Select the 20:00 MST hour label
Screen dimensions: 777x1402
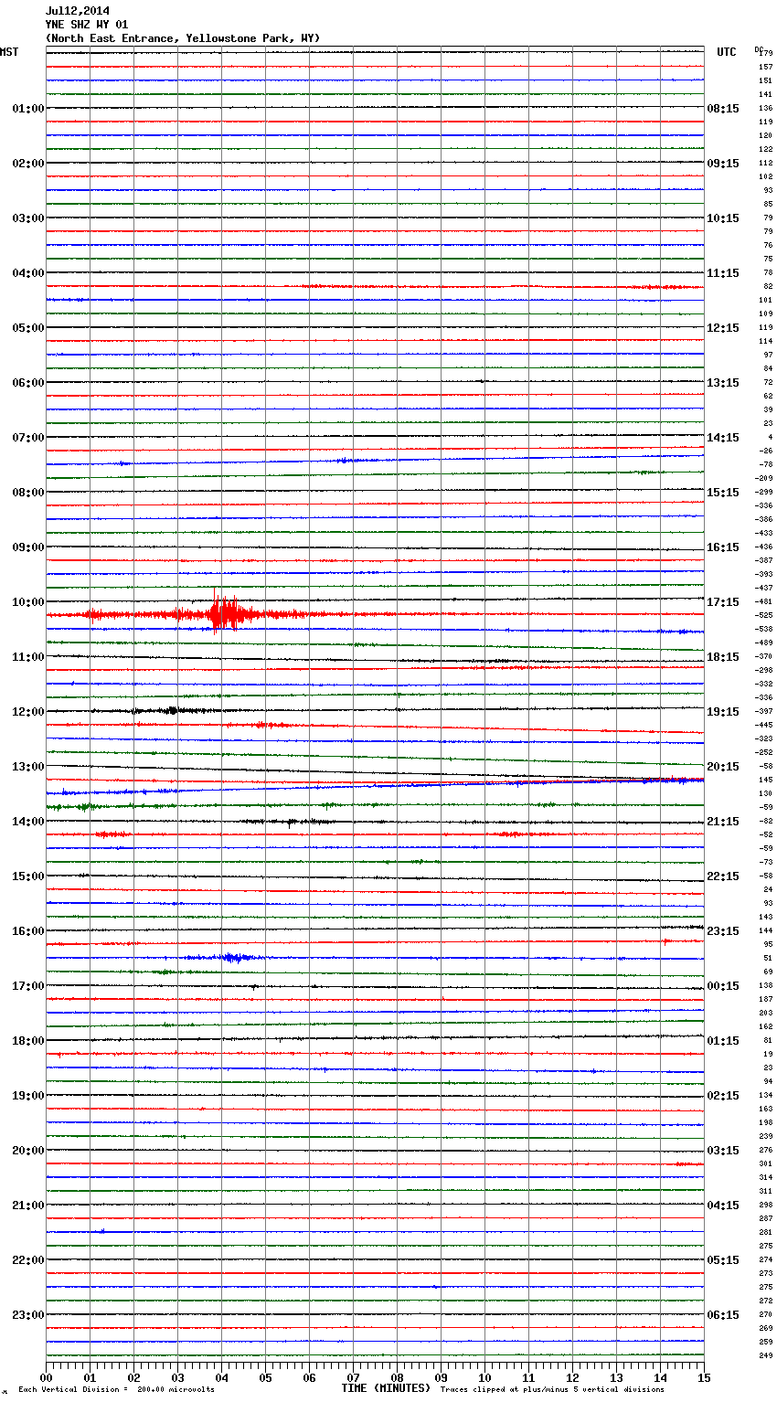pos(28,1151)
